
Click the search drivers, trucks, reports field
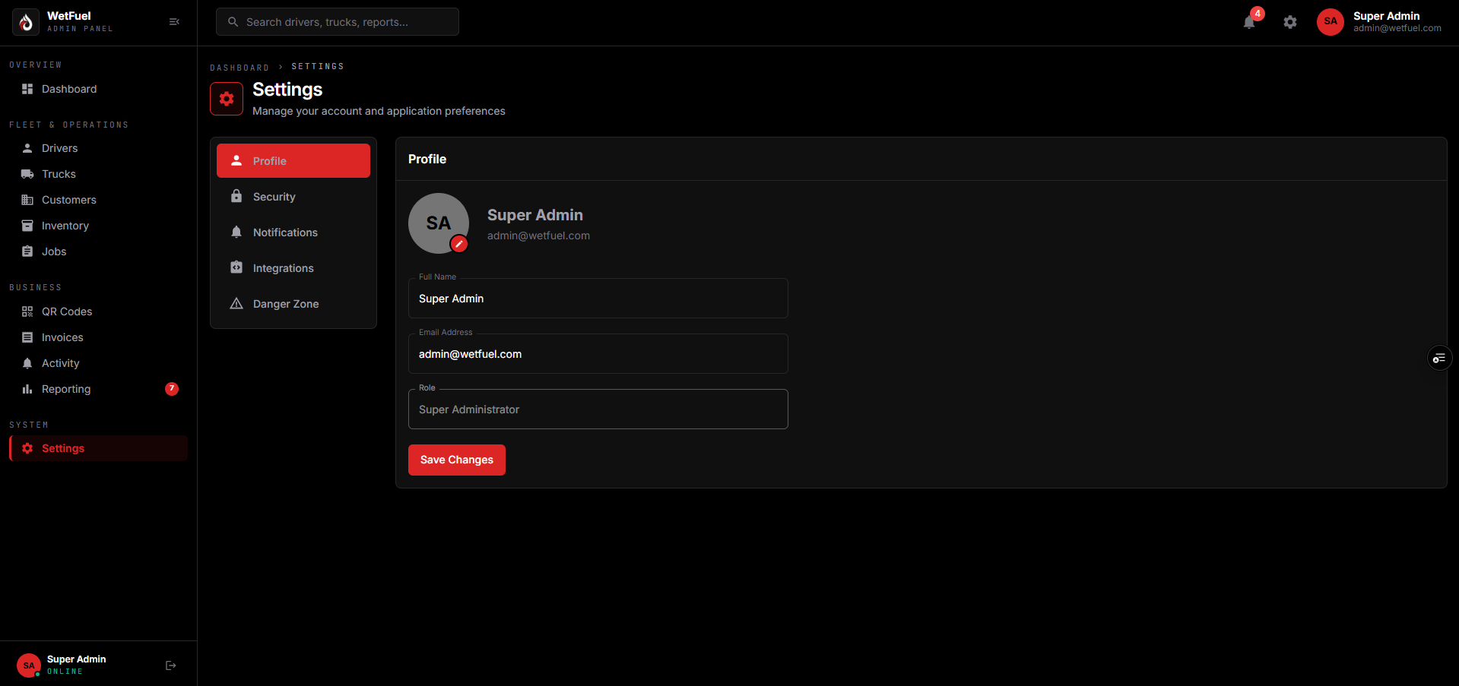338,22
